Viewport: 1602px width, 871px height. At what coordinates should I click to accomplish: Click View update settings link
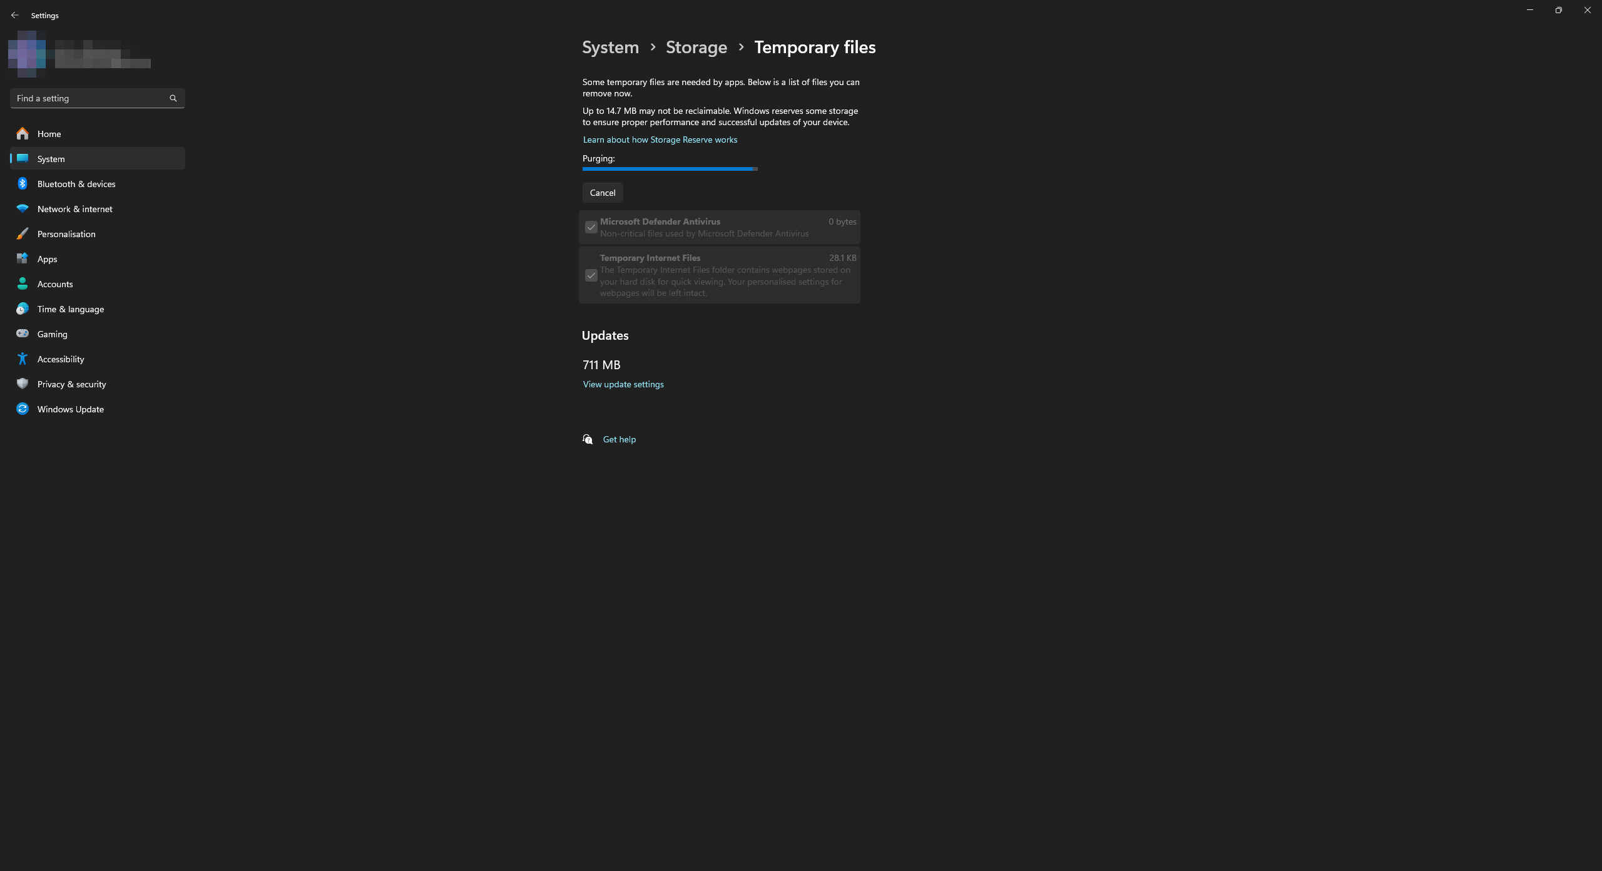click(x=623, y=384)
